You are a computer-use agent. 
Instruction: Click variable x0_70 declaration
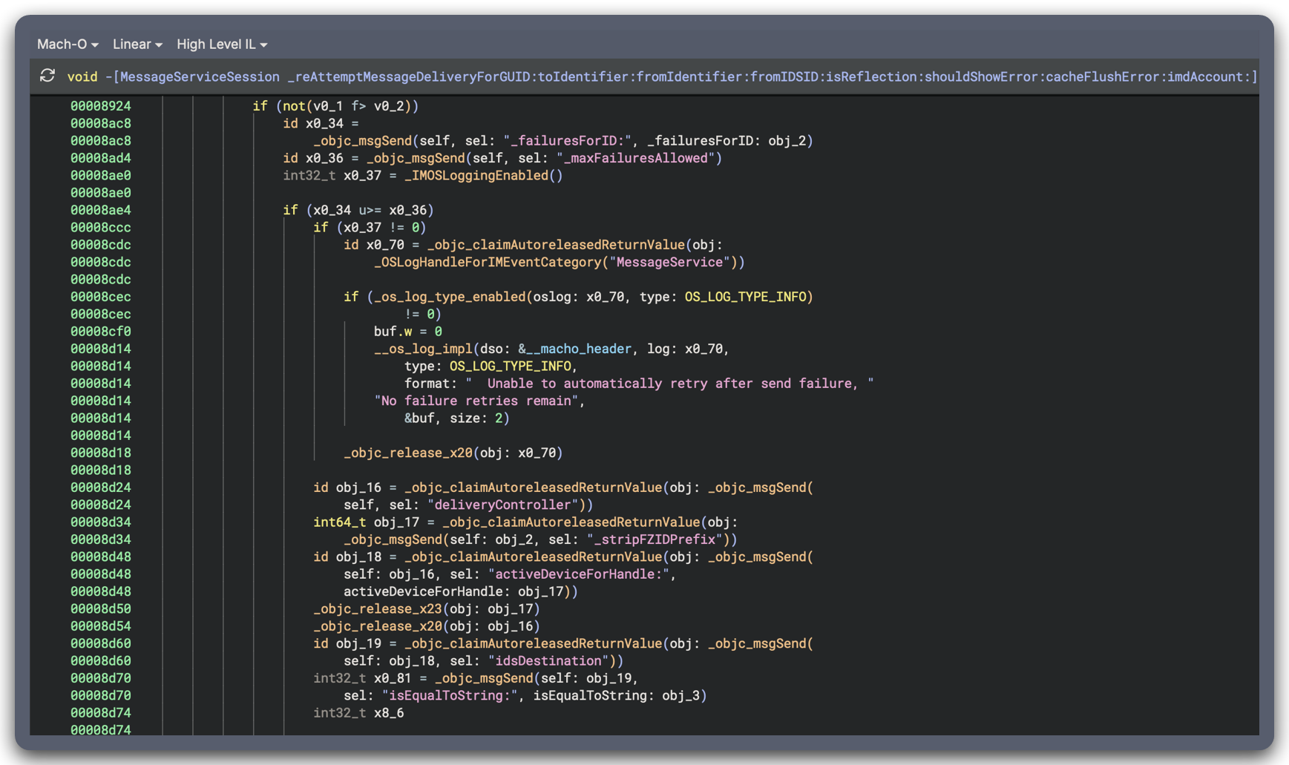[384, 245]
